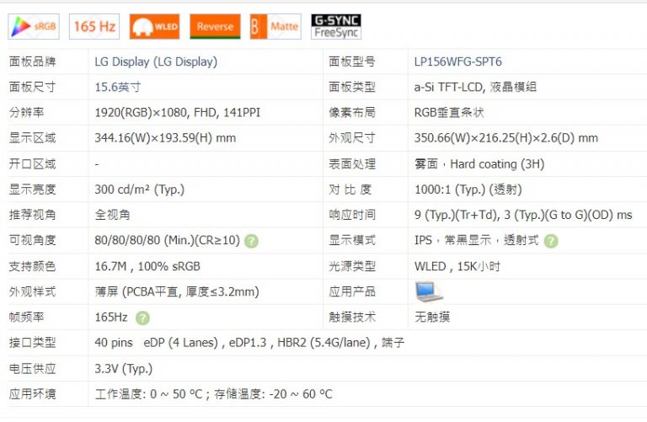This screenshot has width=647, height=422.
Task: Click the 应用环境 row label
Action: (x=32, y=394)
